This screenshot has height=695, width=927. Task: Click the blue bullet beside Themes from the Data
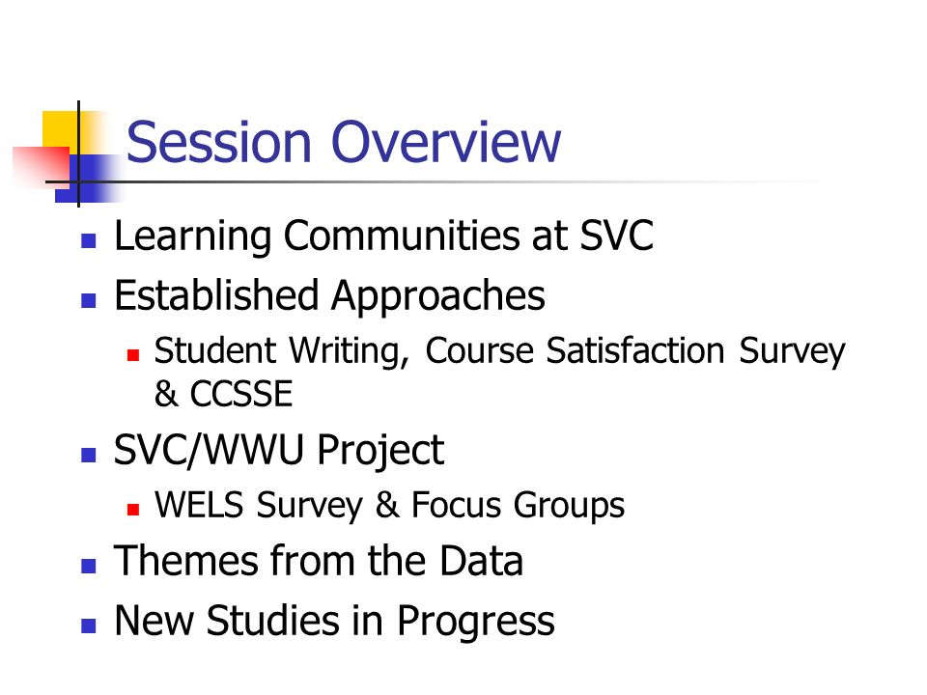tap(89, 566)
